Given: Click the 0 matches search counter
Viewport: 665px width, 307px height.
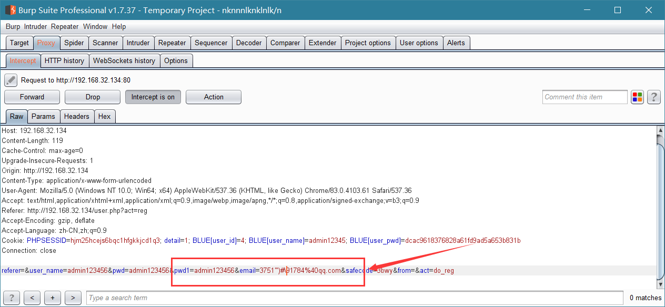Looking at the screenshot, I should (646, 298).
